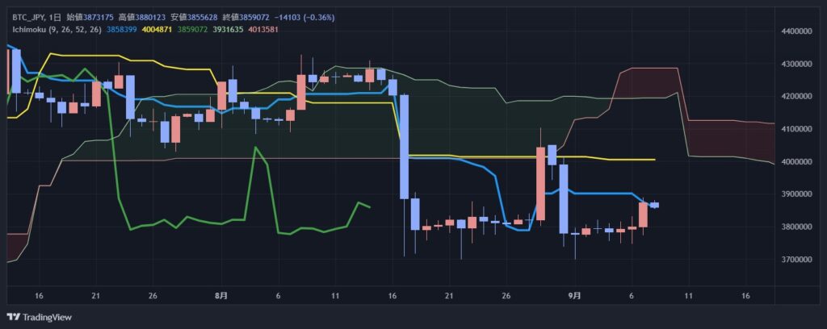Select the 9月 marker on time axis
The image size is (827, 329).
point(574,296)
